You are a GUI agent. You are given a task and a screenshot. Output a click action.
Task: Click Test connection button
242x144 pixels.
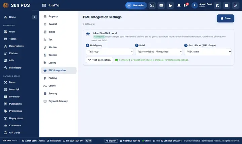point(99,60)
